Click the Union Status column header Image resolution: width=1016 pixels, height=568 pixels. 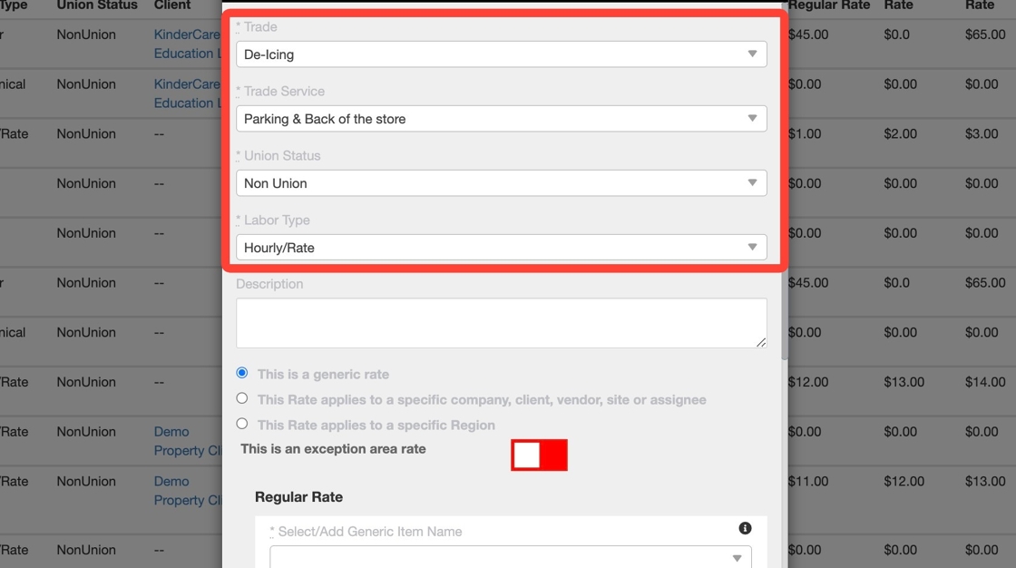(97, 5)
